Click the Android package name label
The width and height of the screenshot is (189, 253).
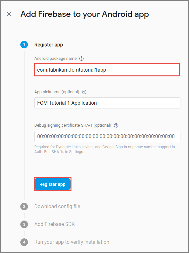click(55, 59)
